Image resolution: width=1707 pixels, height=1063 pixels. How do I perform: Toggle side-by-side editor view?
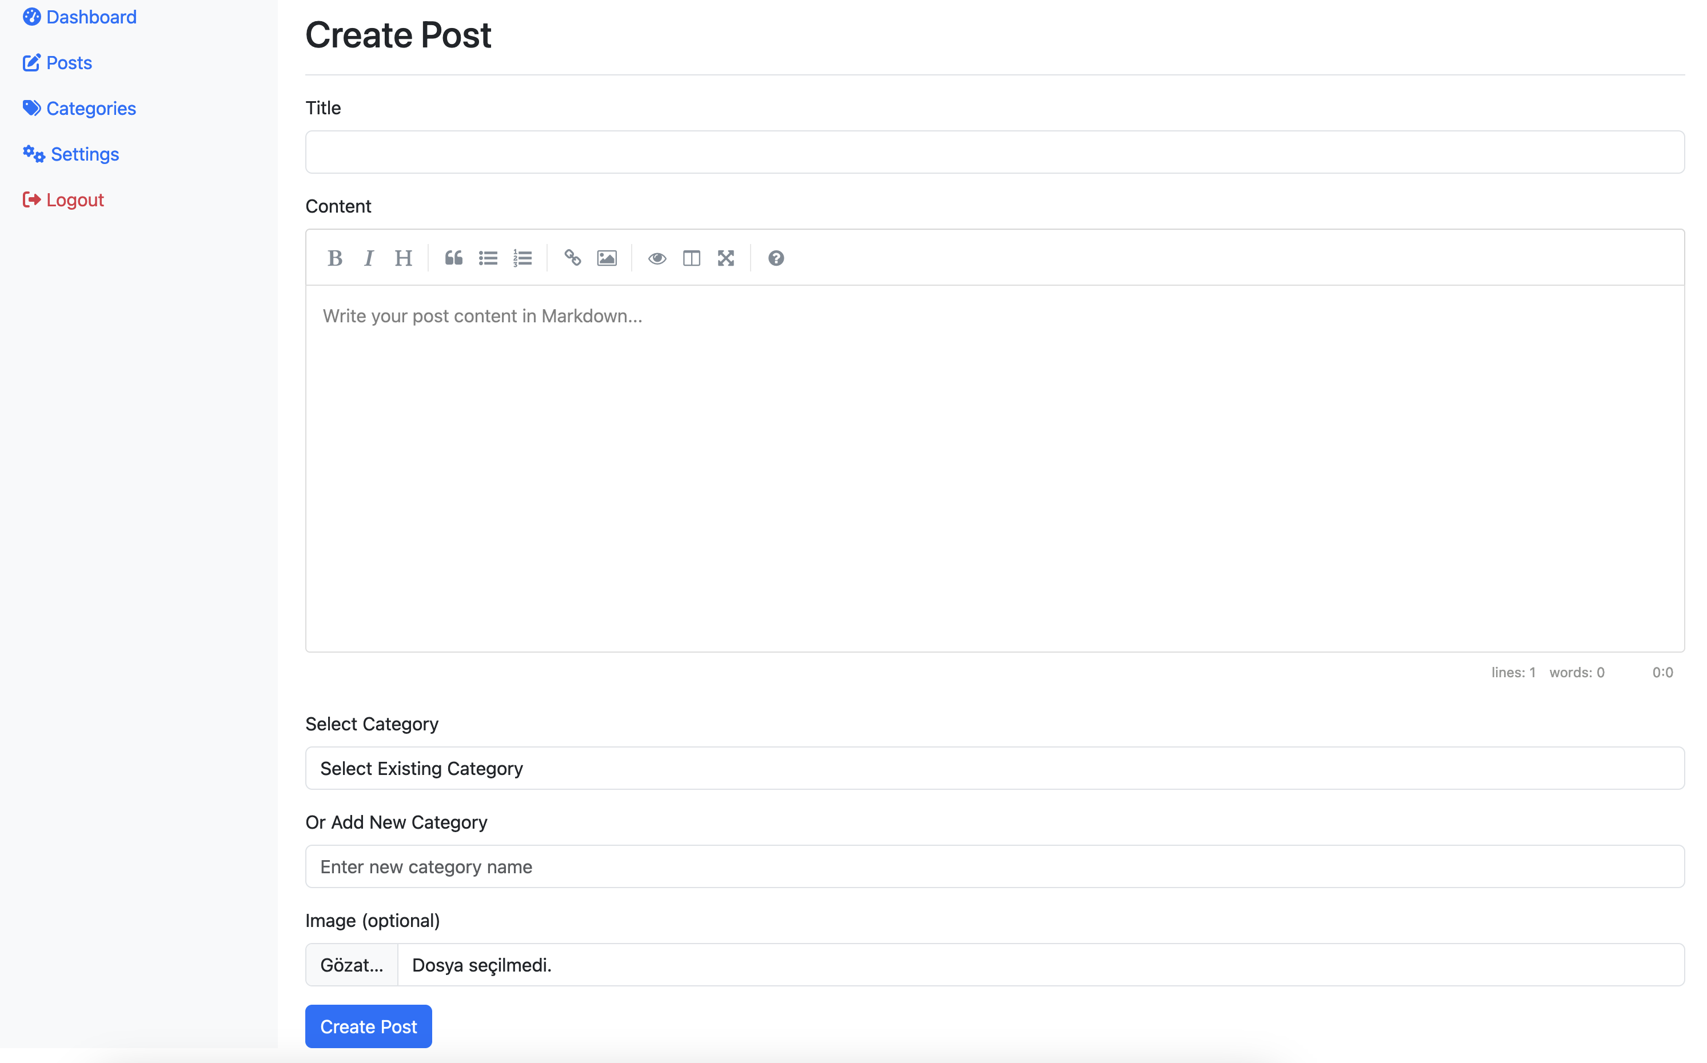coord(692,258)
